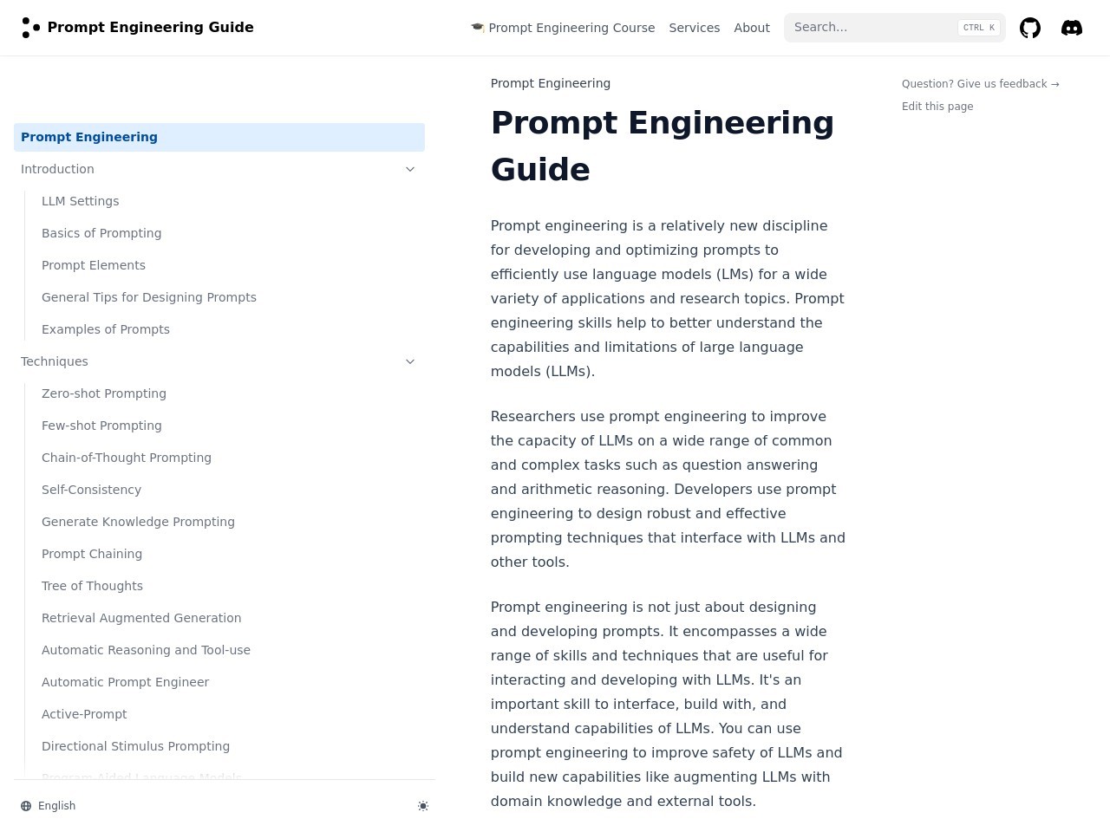The image size is (1110, 832).
Task: Open the Discord server icon
Action: [x=1071, y=28]
